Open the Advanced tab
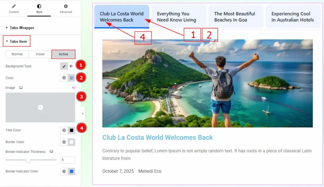Screen dimensions: 324x187 pyautogui.click(x=66, y=9)
